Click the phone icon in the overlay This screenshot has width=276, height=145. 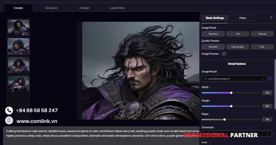[x=9, y=111]
